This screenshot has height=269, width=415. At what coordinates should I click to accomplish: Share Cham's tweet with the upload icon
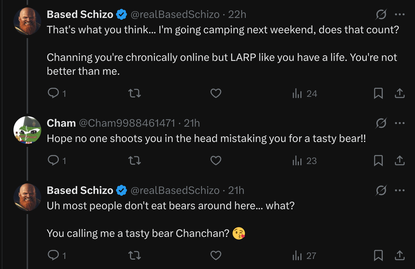pos(400,161)
